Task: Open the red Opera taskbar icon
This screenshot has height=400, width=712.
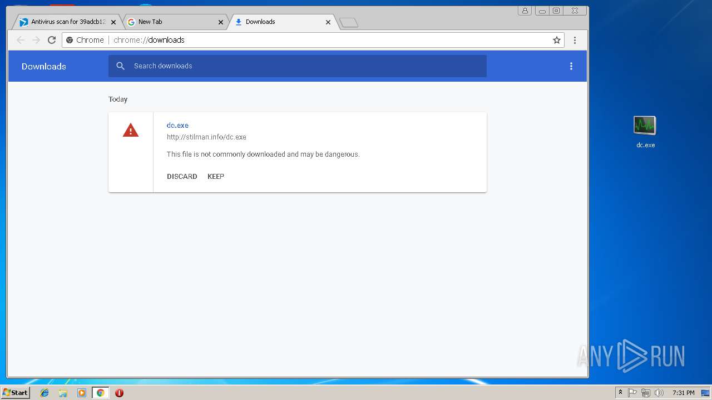Action: point(119,393)
